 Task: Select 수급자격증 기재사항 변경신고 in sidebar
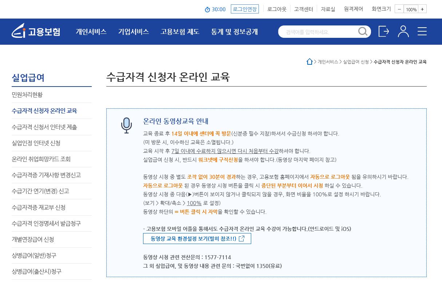51,175
